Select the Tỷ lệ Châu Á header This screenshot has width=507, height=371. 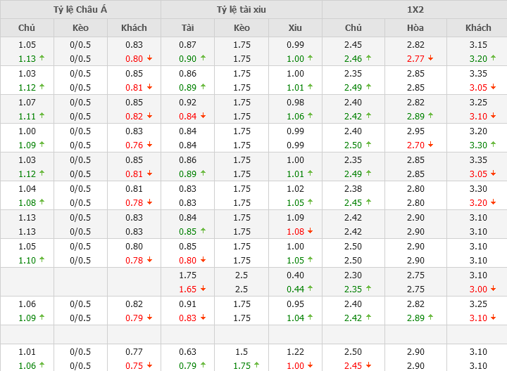click(x=80, y=10)
